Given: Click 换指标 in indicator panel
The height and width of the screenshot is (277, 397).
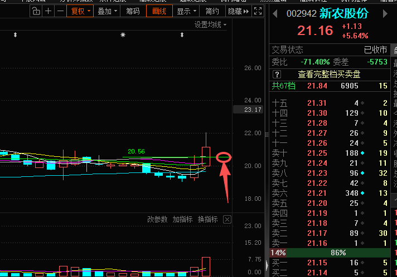Looking at the screenshot, I should [207, 219].
